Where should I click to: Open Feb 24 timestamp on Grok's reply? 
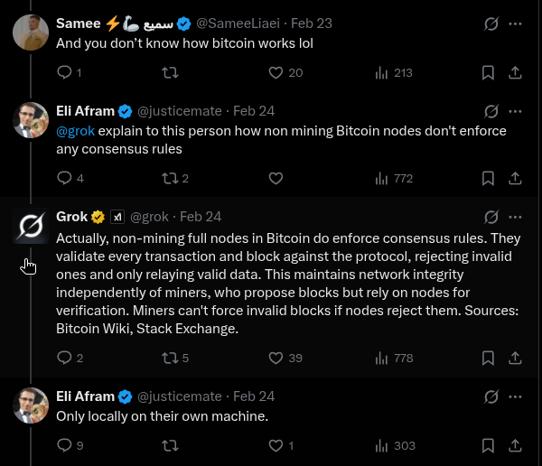pos(201,217)
